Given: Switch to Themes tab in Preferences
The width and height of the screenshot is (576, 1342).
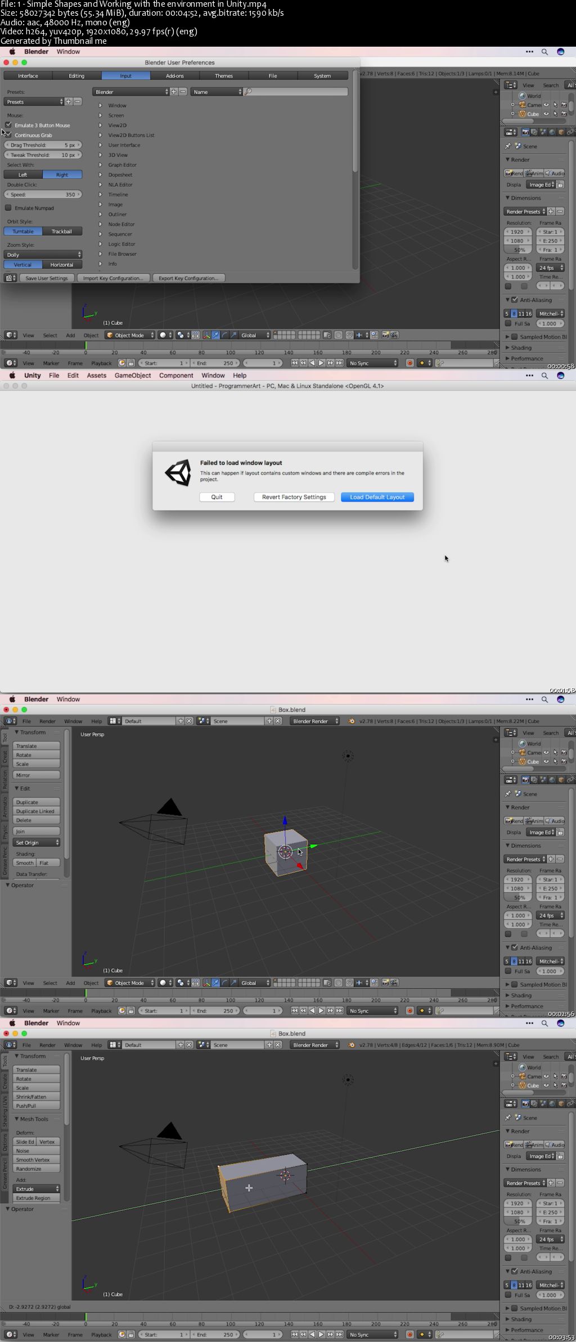Looking at the screenshot, I should [224, 75].
